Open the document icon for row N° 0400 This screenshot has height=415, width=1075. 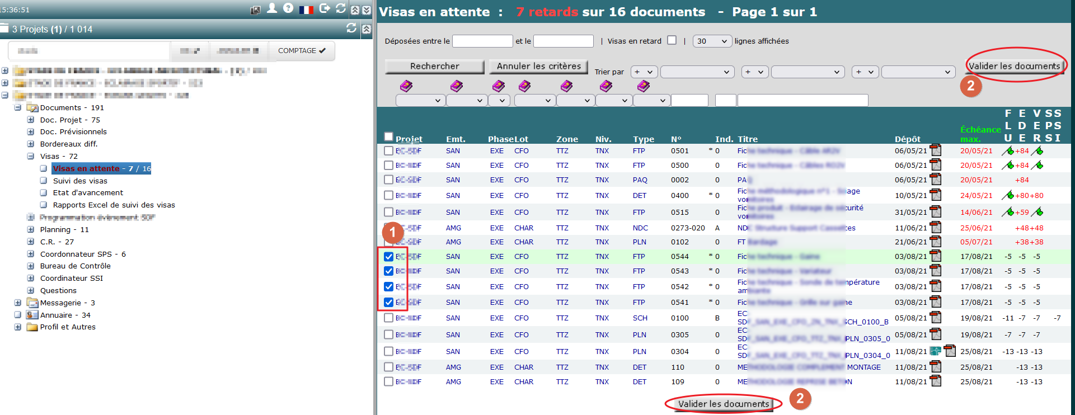936,195
